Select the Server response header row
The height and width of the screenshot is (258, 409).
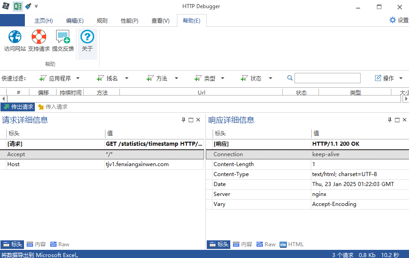[x=308, y=194]
